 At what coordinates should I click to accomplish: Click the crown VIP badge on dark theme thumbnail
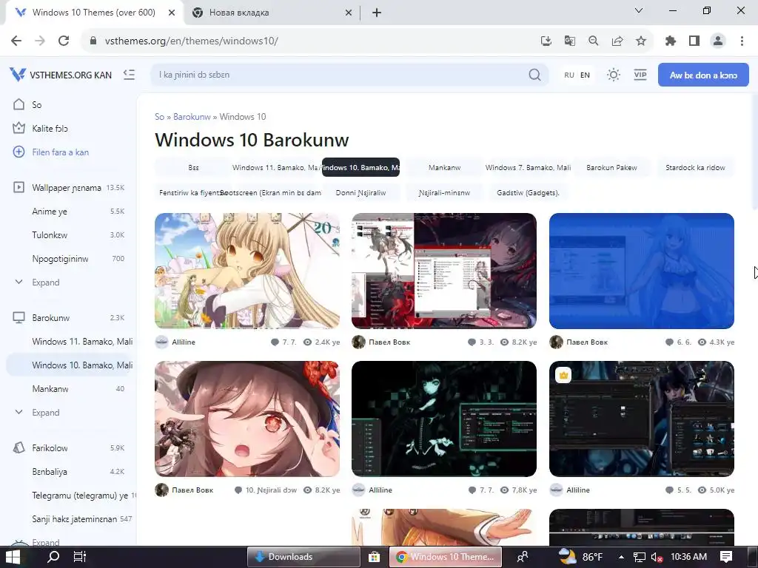tap(563, 375)
